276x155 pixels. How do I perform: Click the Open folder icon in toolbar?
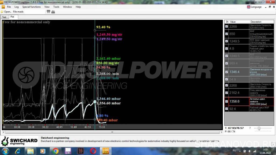tap(2, 12)
